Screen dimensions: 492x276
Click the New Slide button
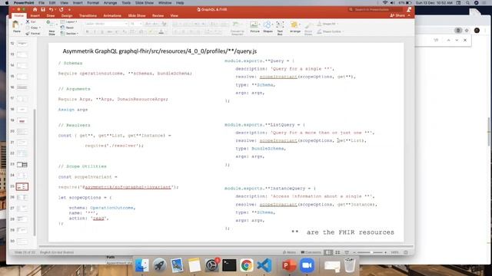(x=52, y=28)
